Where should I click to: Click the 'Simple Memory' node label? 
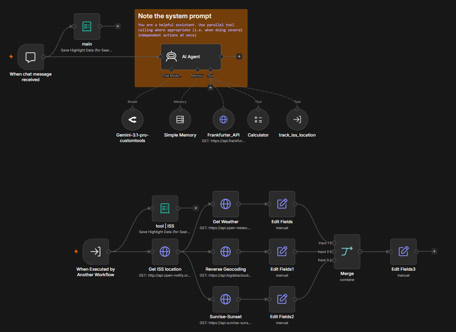click(x=180, y=135)
